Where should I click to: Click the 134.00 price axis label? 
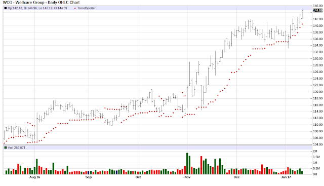[317, 45]
